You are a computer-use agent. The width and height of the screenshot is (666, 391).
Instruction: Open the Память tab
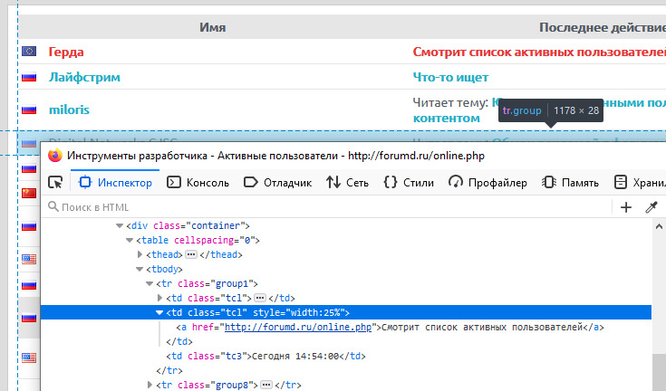(570, 182)
